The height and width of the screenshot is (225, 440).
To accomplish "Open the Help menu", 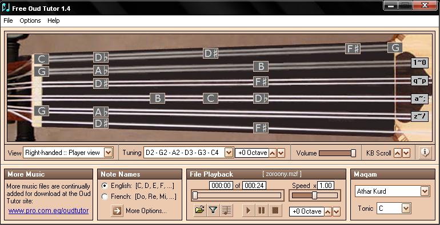I will (53, 21).
